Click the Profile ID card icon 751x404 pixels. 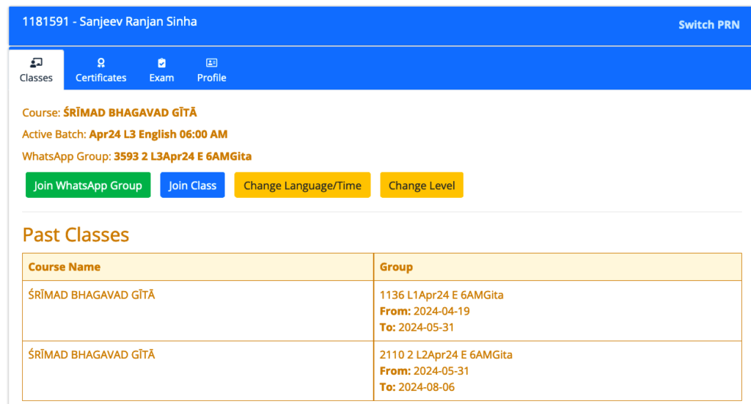pyautogui.click(x=211, y=63)
